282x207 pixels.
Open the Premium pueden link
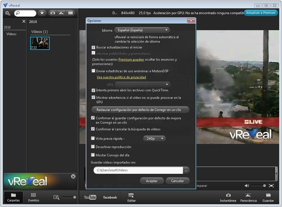[x=131, y=60]
